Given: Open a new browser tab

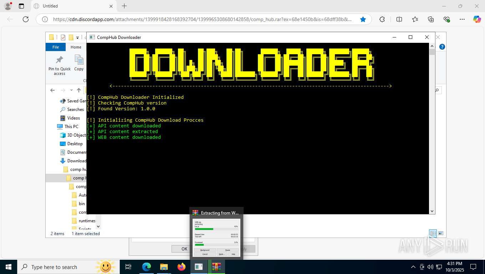Looking at the screenshot, I should (x=124, y=6).
